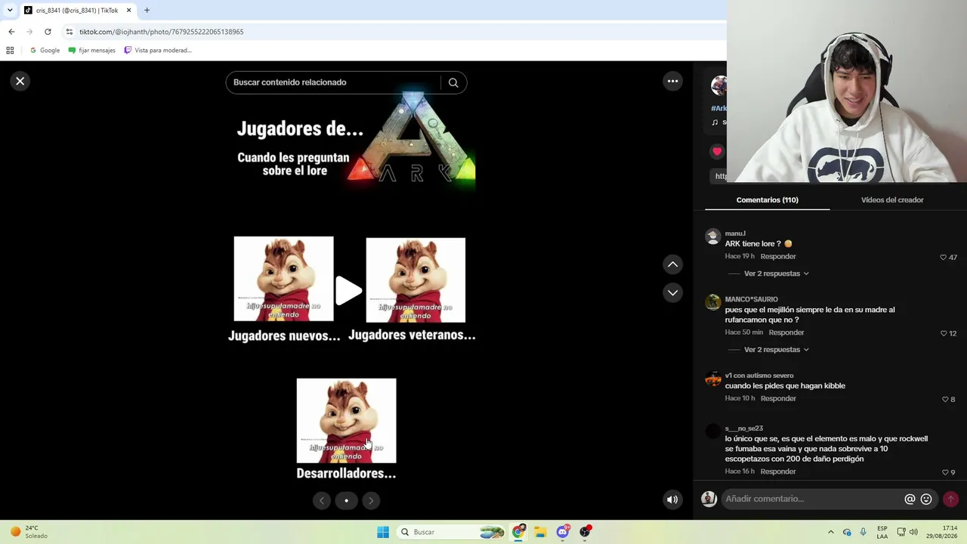Switch to Comentarios (110) tab
967x544 pixels.
767,200
